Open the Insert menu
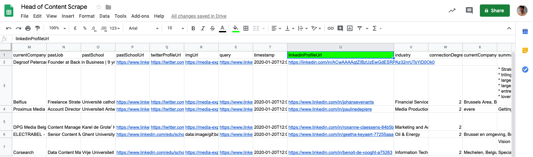 68,16
